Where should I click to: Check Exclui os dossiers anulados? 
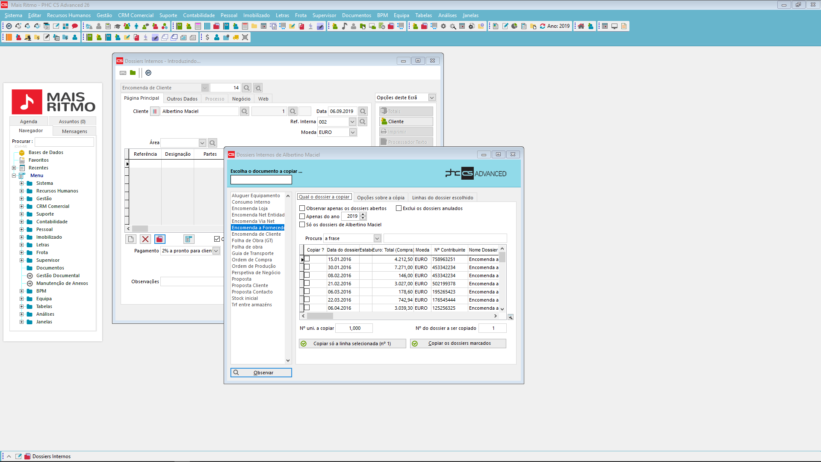[x=399, y=208]
